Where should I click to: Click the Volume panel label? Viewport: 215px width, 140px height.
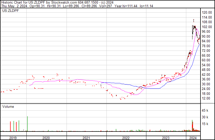tap(8, 106)
